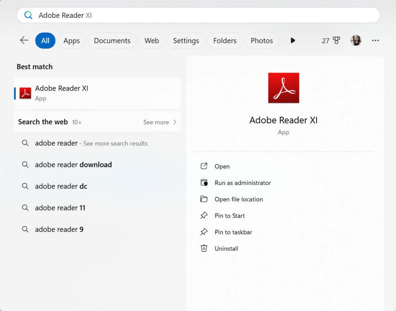Click search icon beside 'adobe reader download'

[25, 165]
